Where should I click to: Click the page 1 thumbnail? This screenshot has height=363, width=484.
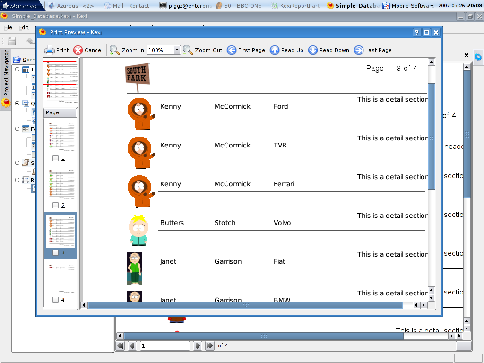click(x=61, y=136)
